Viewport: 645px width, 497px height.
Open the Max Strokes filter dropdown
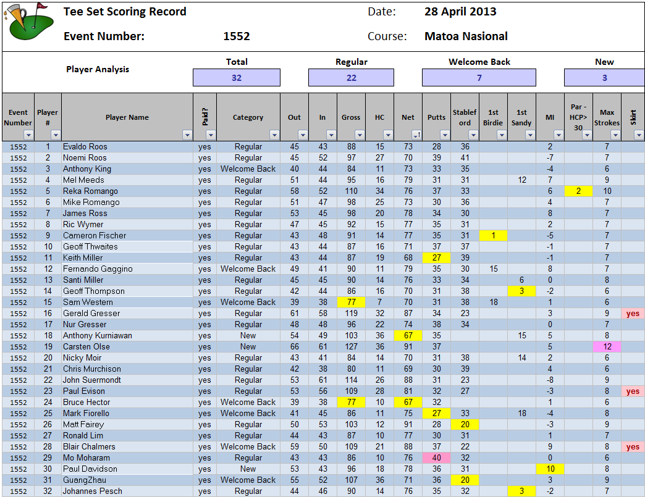(615, 135)
